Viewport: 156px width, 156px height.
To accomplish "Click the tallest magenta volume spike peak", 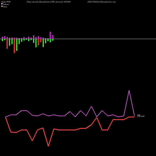I will [x=129, y=90].
